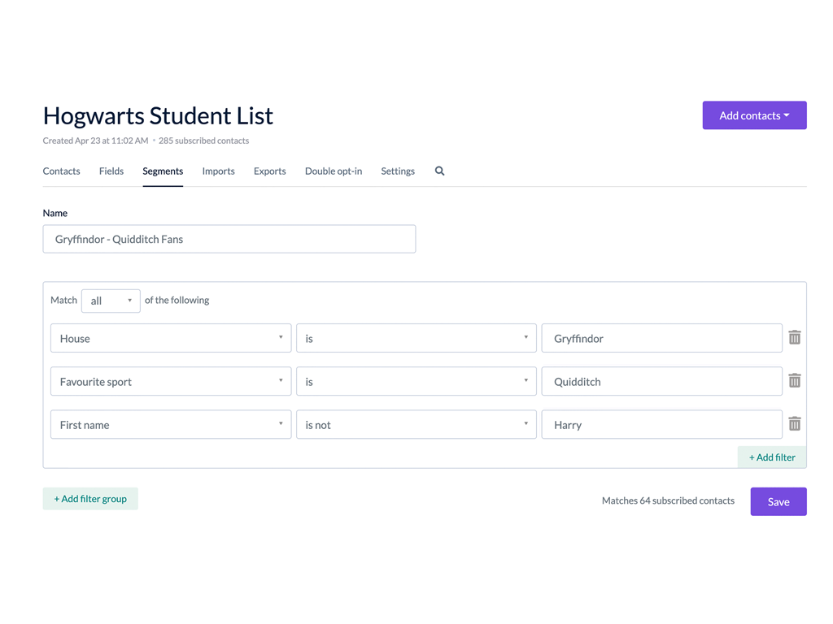Open the First name field dropdown
Viewport: 833px width, 624px height.
[170, 424]
